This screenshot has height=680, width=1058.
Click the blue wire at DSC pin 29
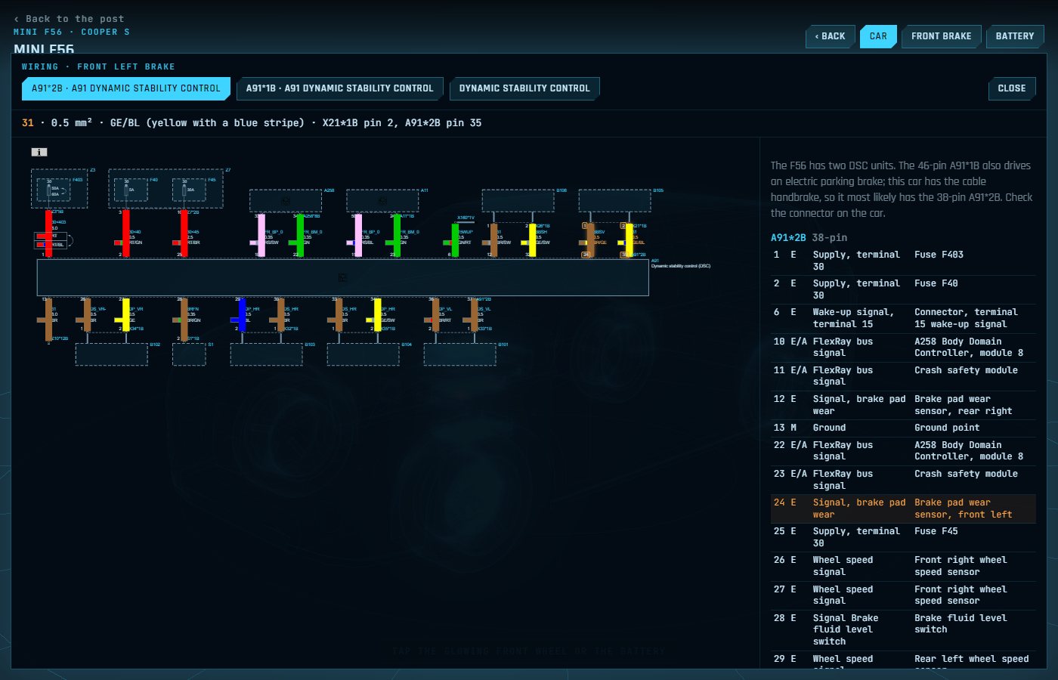[x=242, y=315]
